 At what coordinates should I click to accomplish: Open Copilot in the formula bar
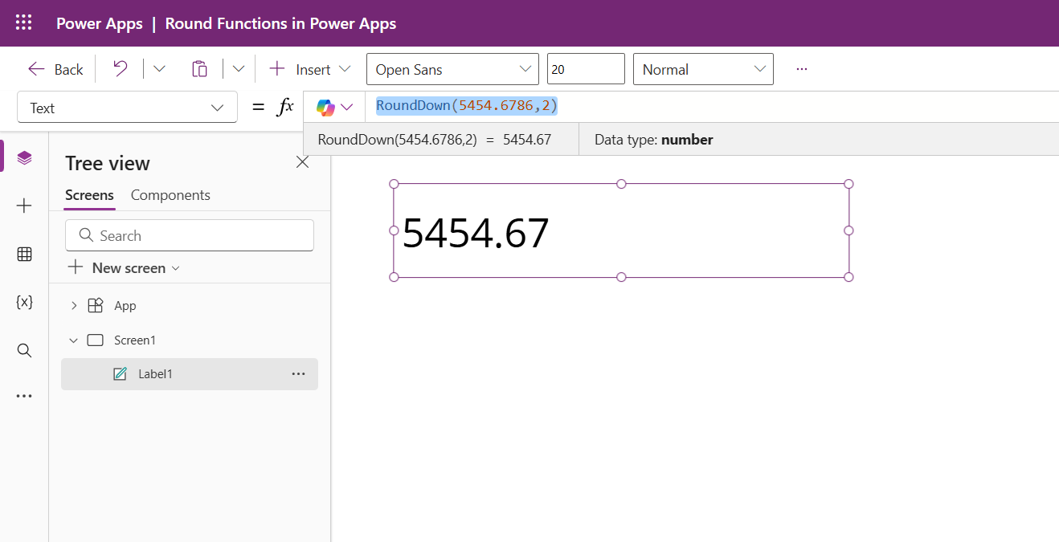click(325, 106)
